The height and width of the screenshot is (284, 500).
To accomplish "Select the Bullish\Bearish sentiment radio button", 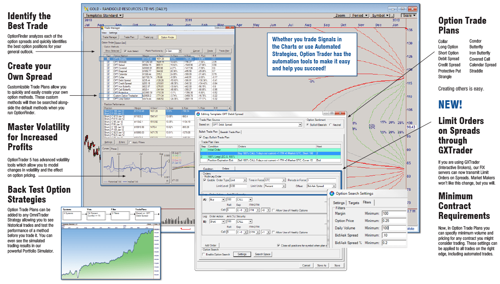I will pyautogui.click(x=308, y=125).
